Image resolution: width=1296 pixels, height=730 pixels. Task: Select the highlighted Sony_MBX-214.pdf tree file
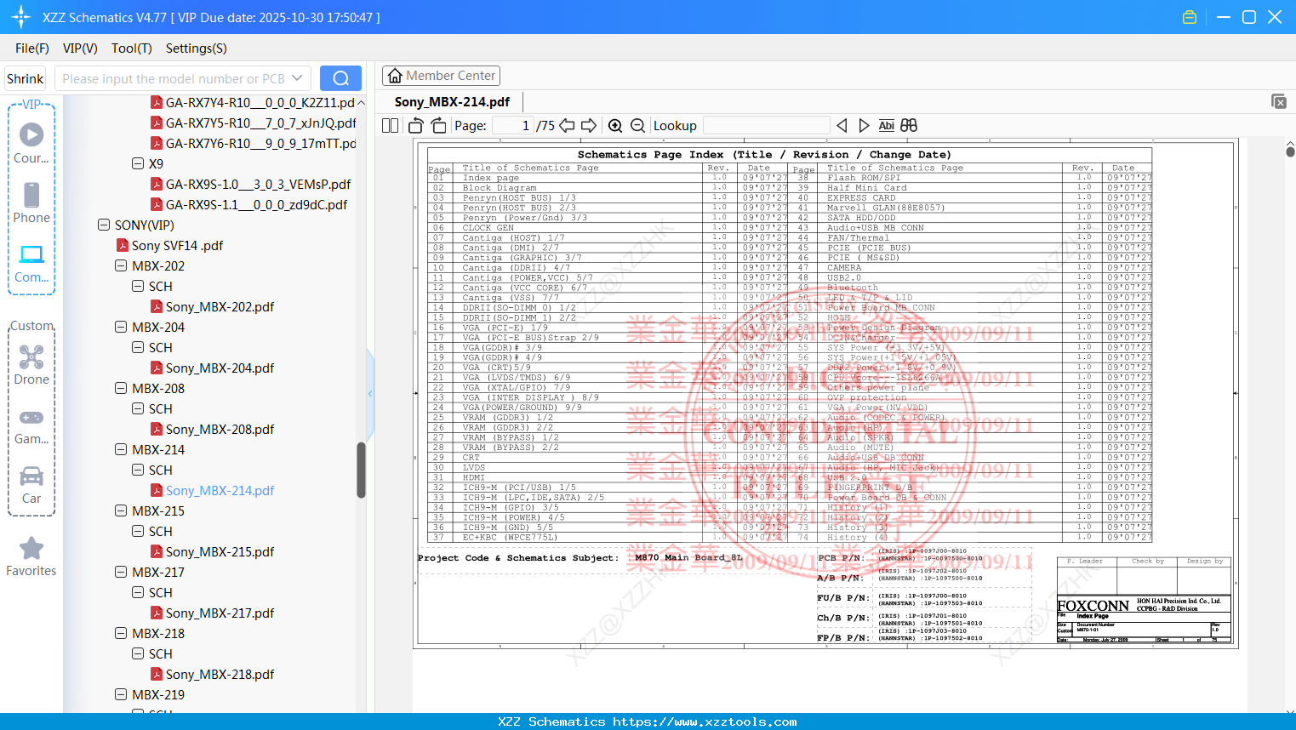[220, 490]
